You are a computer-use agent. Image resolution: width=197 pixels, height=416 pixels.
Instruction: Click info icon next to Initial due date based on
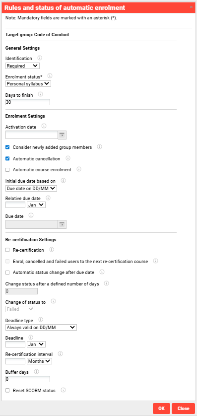(63, 180)
